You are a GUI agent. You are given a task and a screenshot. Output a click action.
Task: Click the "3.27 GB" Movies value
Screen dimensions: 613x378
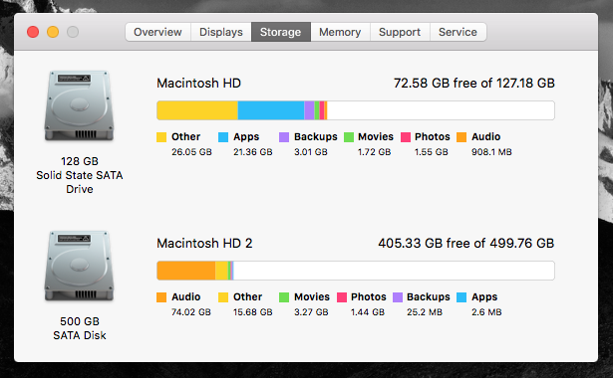coord(311,312)
